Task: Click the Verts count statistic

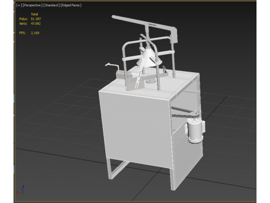Action: pos(35,24)
